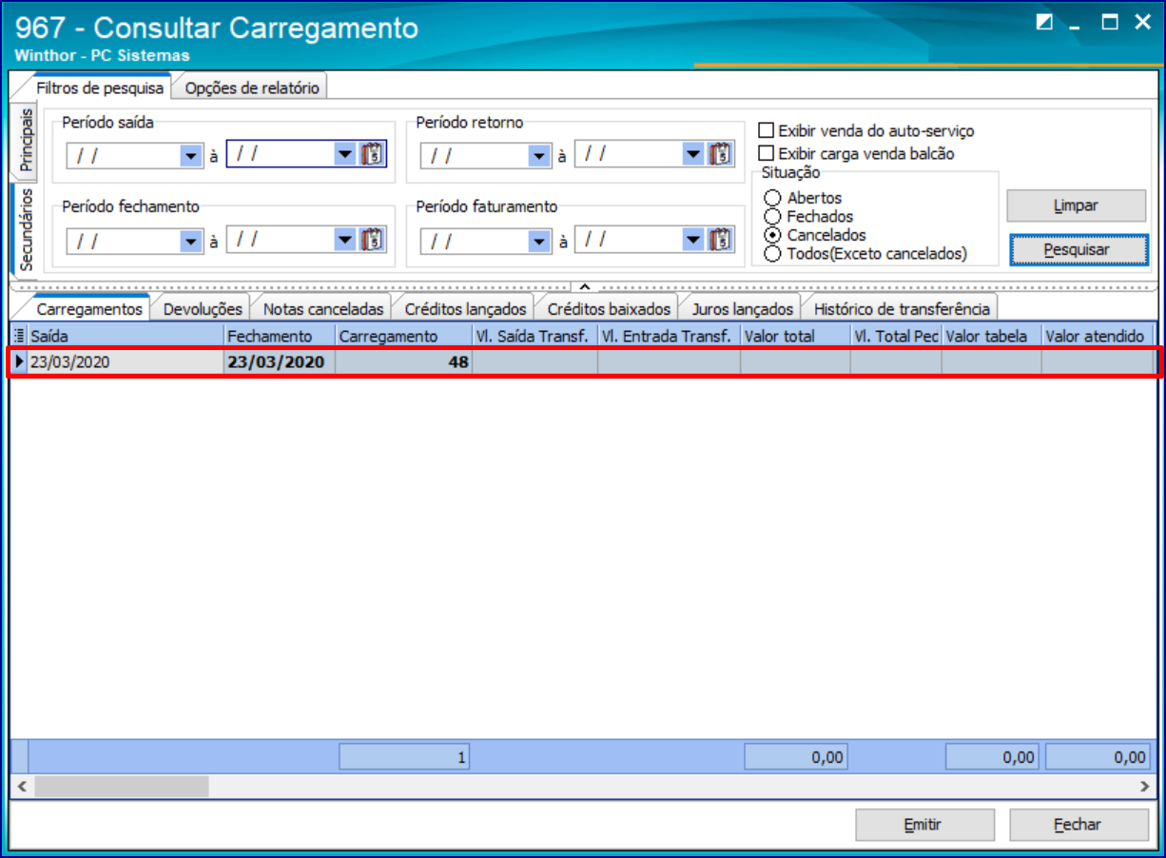Image resolution: width=1166 pixels, height=858 pixels.
Task: Switch to Opções de relatório tab
Action: pyautogui.click(x=252, y=88)
